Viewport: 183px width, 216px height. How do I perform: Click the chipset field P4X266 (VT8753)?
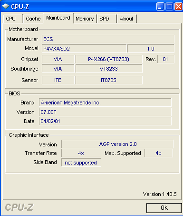tap(109, 59)
